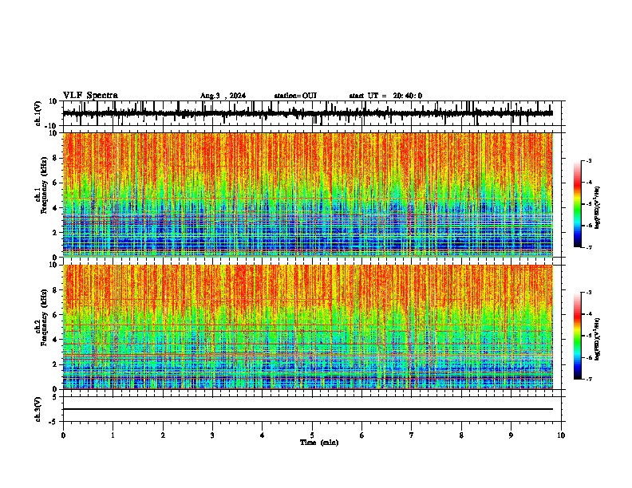The image size is (632, 488).
Task: Click the "6" kHz tick on ch.2 frequency axis
Action: [56, 314]
